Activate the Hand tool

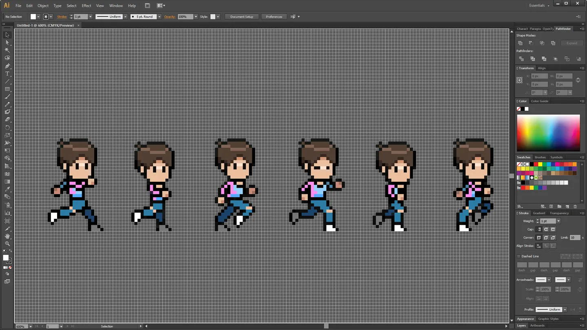(7, 236)
